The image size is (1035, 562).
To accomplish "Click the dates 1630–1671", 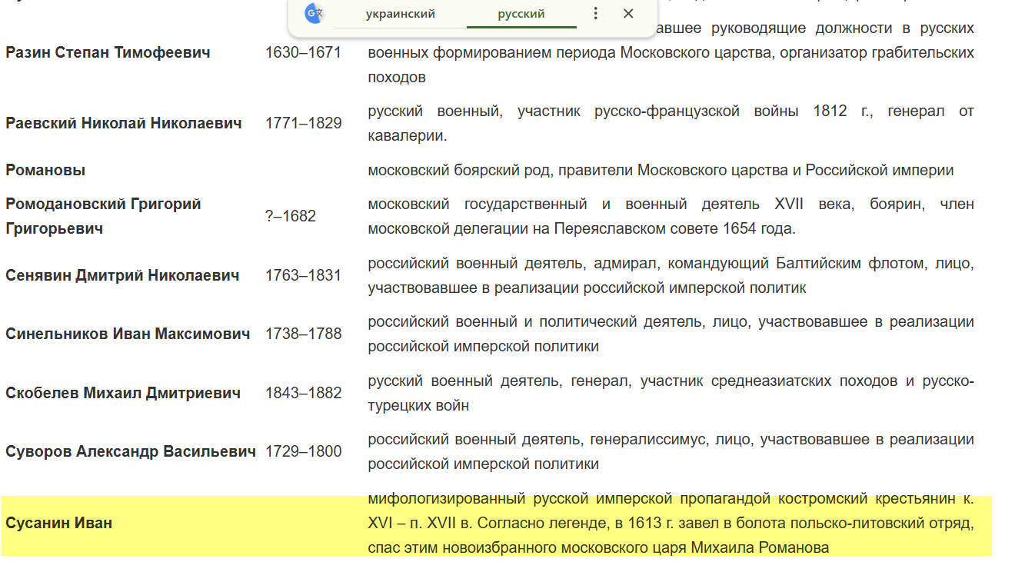I will point(303,52).
